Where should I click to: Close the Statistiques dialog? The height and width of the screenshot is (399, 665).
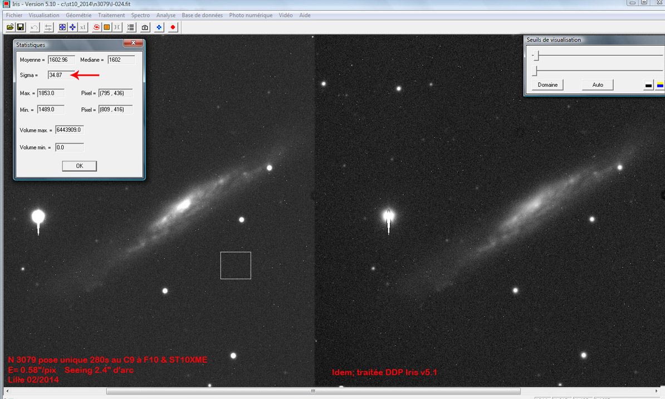click(133, 43)
